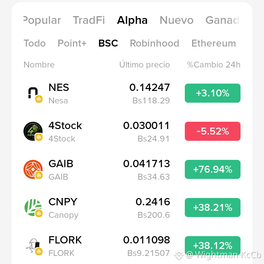
Task: Select the Point+ filter
Action: point(72,43)
